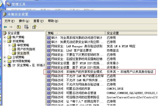Expand the 公钥策略 tree node

[x=5, y=57]
